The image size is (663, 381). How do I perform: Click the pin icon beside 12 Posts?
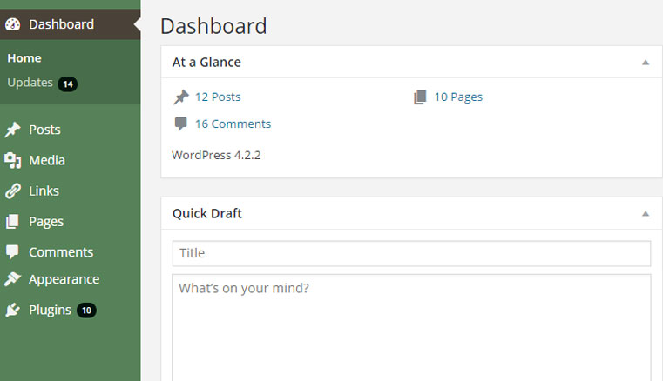pyautogui.click(x=181, y=97)
